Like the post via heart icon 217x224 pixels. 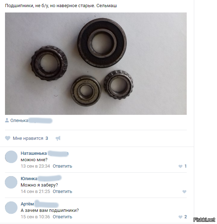(7, 138)
